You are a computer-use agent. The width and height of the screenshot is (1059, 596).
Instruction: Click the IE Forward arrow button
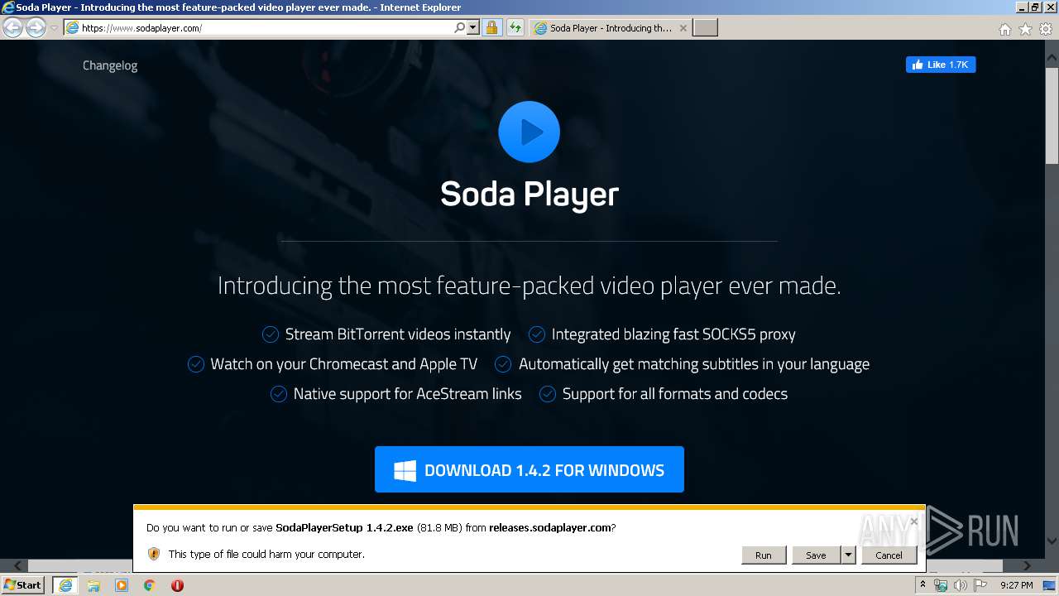36,27
